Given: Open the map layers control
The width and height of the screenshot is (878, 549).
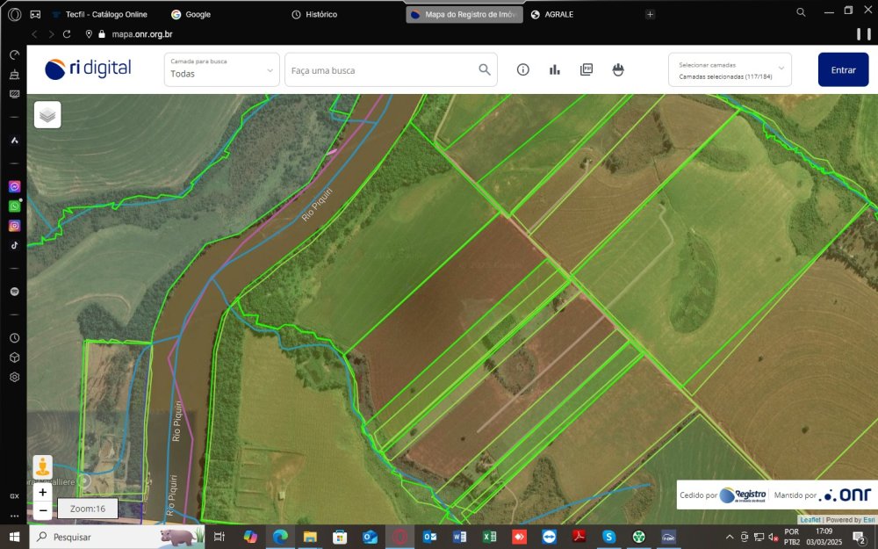Looking at the screenshot, I should tap(47, 114).
